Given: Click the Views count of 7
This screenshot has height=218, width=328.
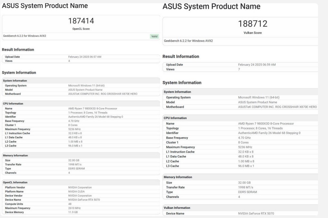Looking at the screenshot, I should 239,69.
